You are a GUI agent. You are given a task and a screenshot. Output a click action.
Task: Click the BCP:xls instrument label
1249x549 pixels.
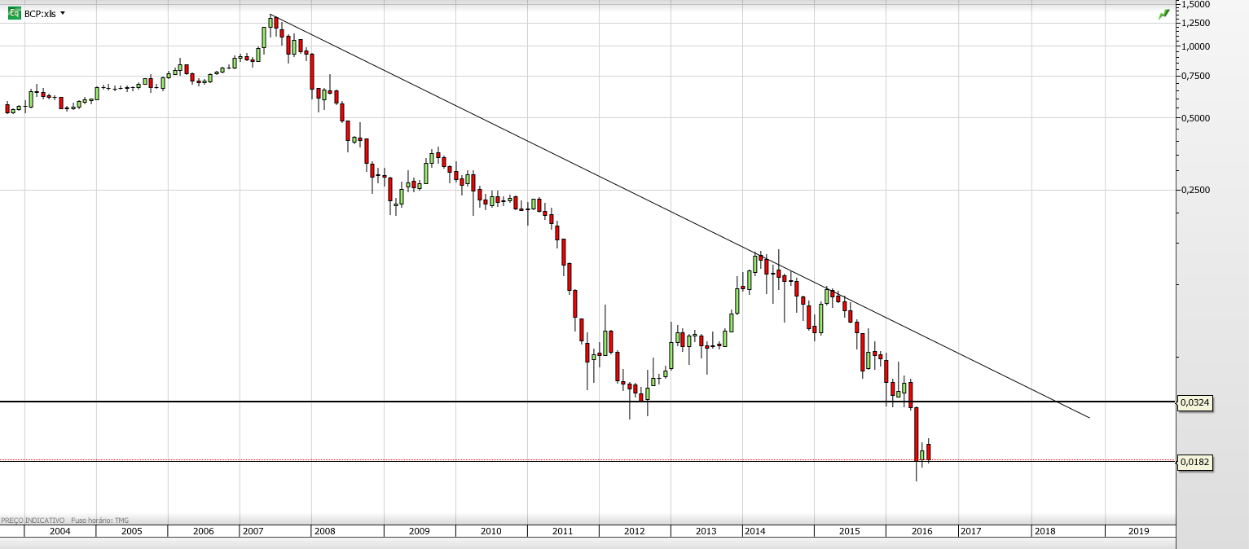coord(40,14)
